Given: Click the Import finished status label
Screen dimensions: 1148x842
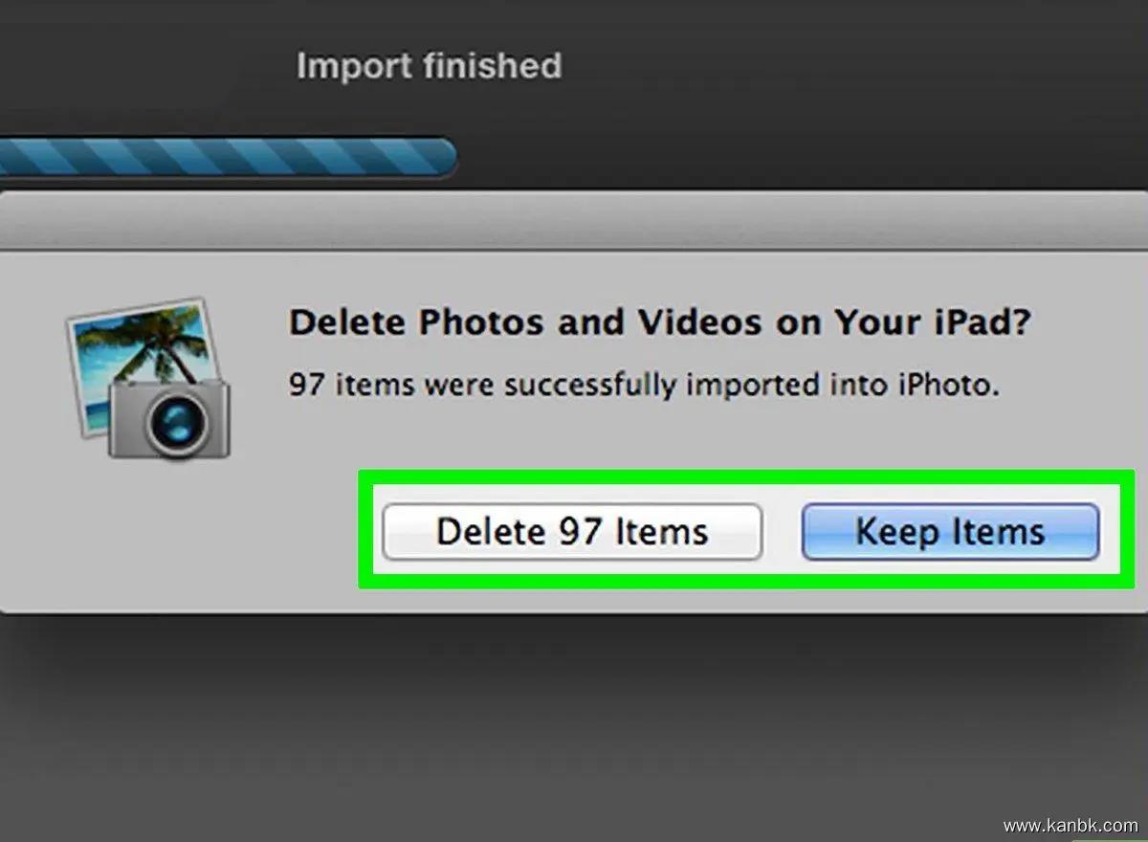Looking at the screenshot, I should (429, 66).
